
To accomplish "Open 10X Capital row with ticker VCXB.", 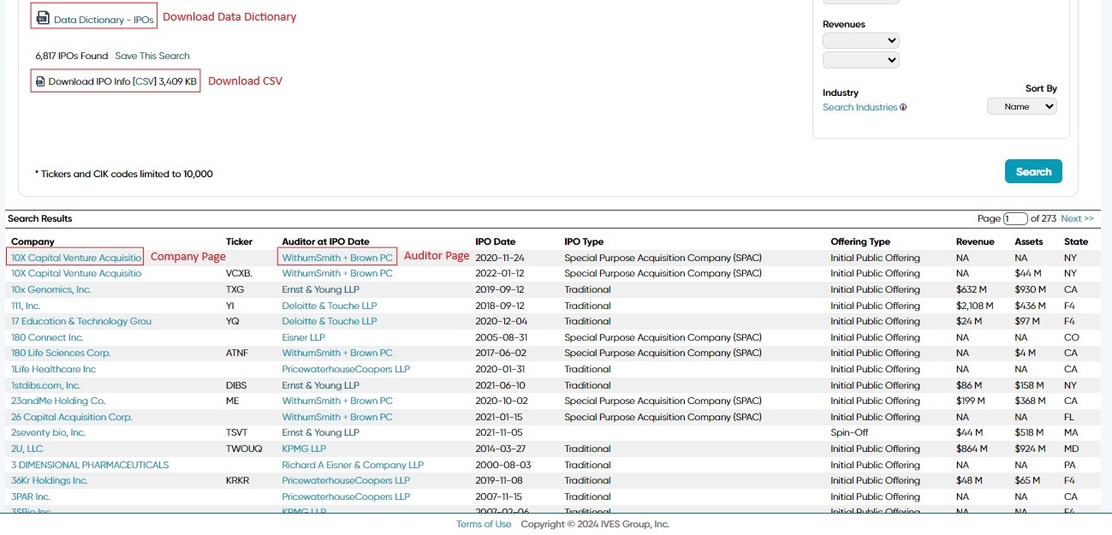I will (x=76, y=273).
